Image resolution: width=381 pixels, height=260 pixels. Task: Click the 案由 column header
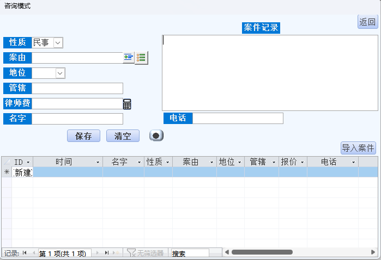coord(190,162)
